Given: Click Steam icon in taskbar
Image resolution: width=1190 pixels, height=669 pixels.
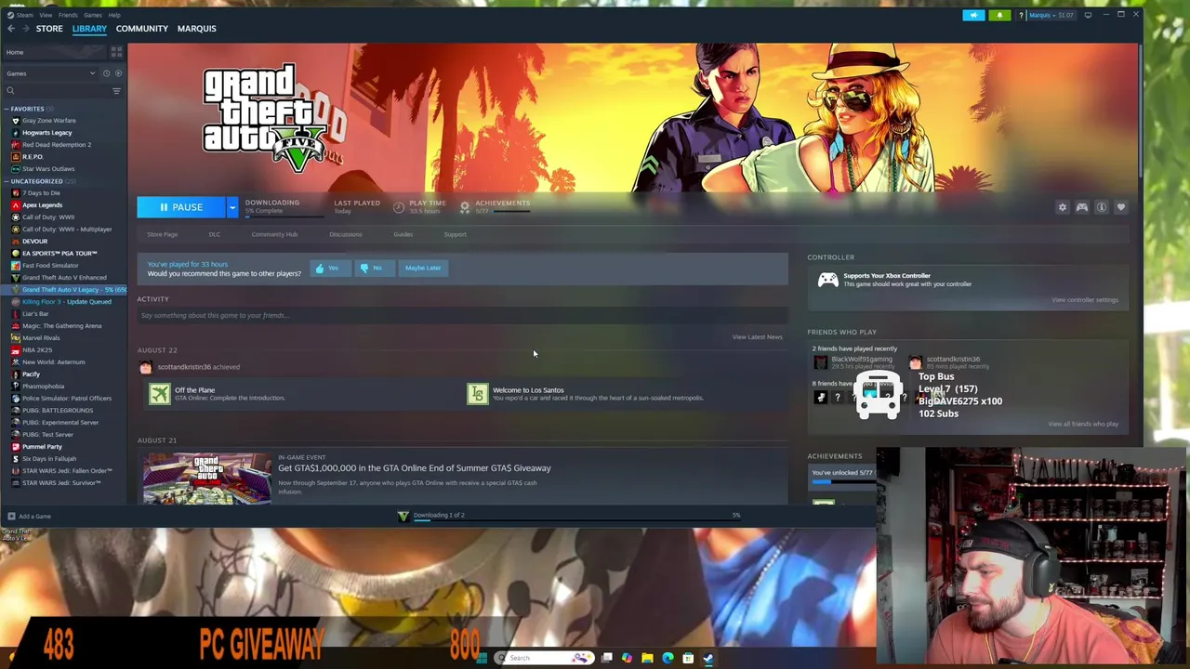Looking at the screenshot, I should tap(708, 658).
